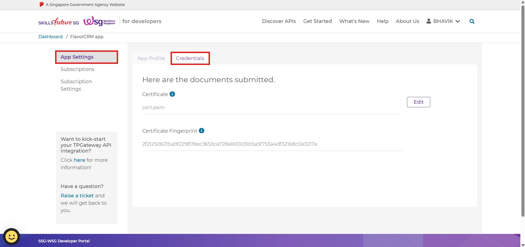Expand the BHAVIK account dropdown arrow
This screenshot has height=247, width=525.
(x=458, y=21)
